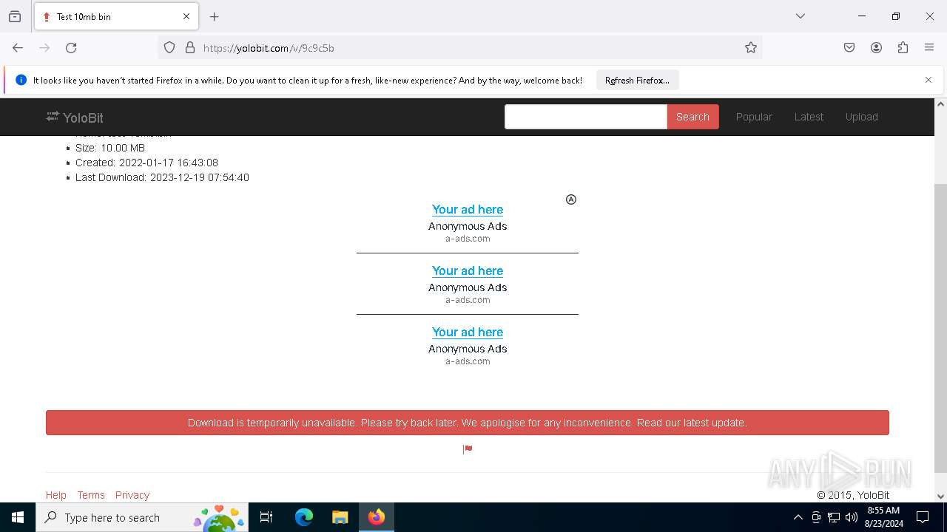
Task: Click the volume speaker tray icon
Action: [852, 517]
